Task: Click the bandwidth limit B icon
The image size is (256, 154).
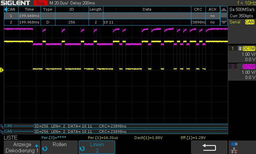Action: click(x=240, y=48)
